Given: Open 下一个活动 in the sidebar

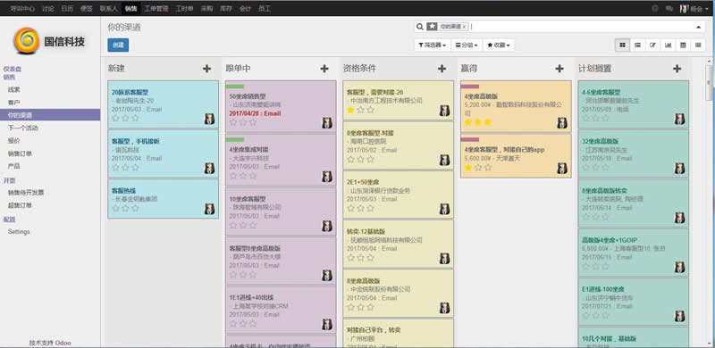Looking at the screenshot, I should coord(23,128).
